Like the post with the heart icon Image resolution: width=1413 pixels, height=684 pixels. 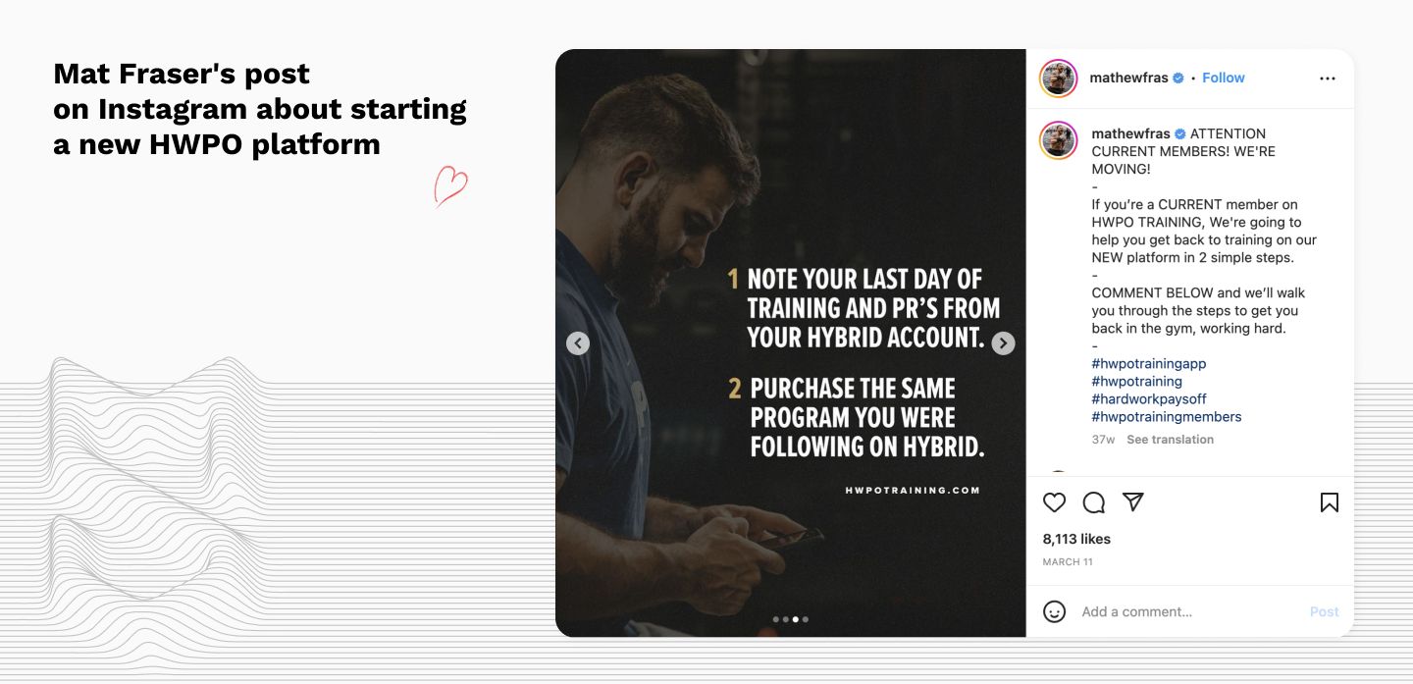[x=1054, y=502]
